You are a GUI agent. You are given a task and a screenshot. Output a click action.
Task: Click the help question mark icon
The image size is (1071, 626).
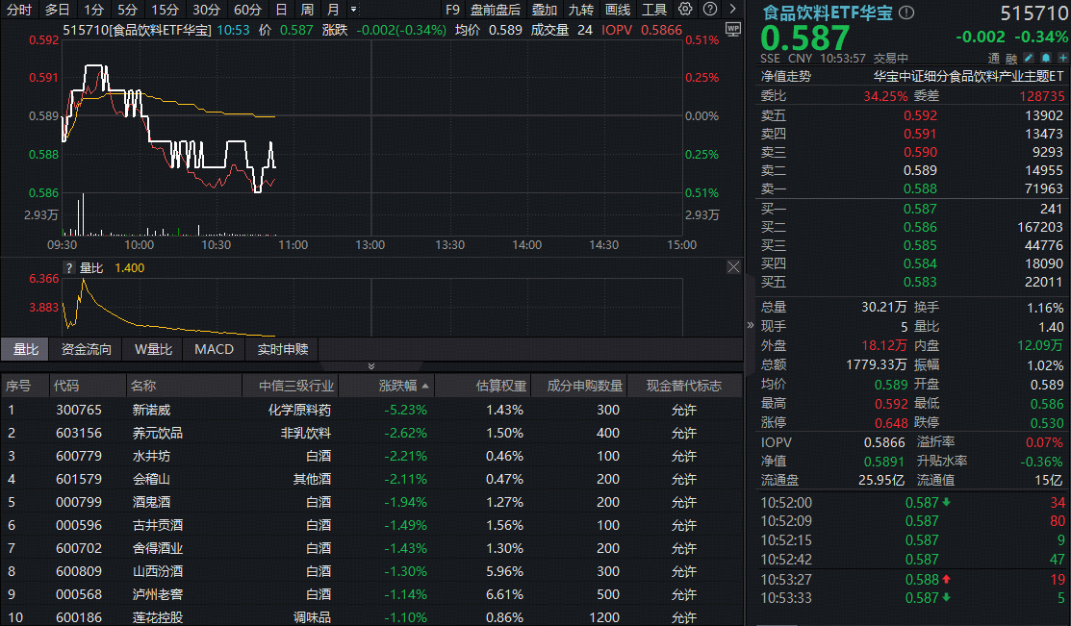(707, 10)
